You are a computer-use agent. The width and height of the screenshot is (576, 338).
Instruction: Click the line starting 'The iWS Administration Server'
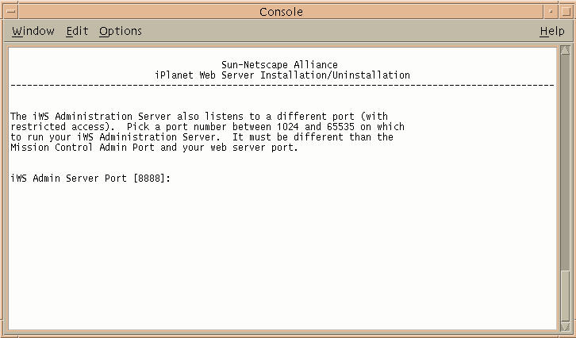pos(199,117)
